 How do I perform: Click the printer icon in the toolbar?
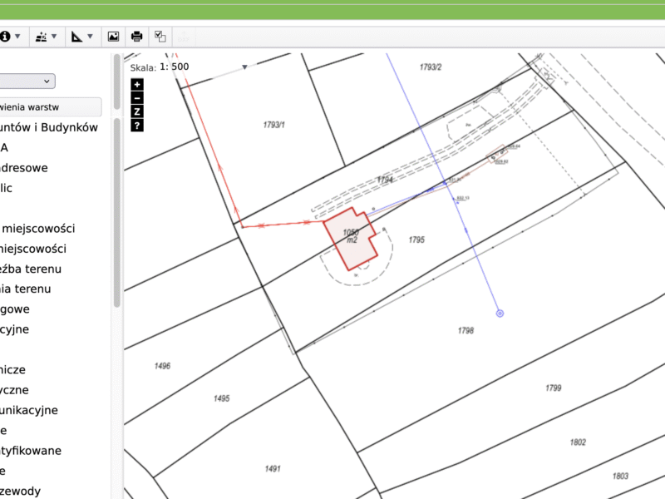tap(136, 37)
